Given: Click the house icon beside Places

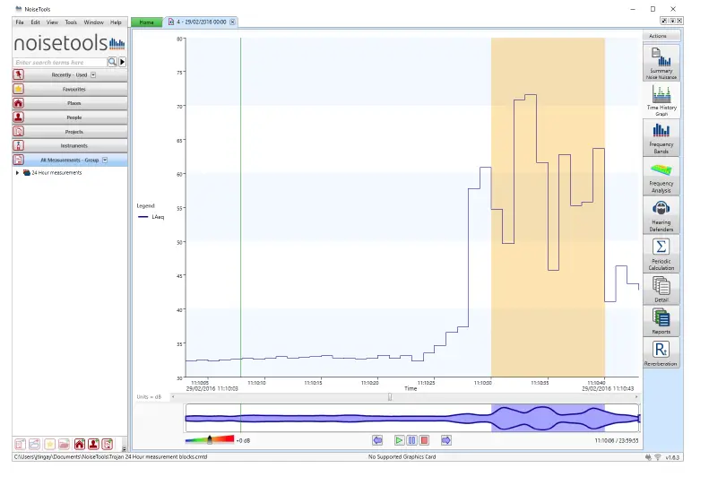Looking at the screenshot, I should click(19, 103).
